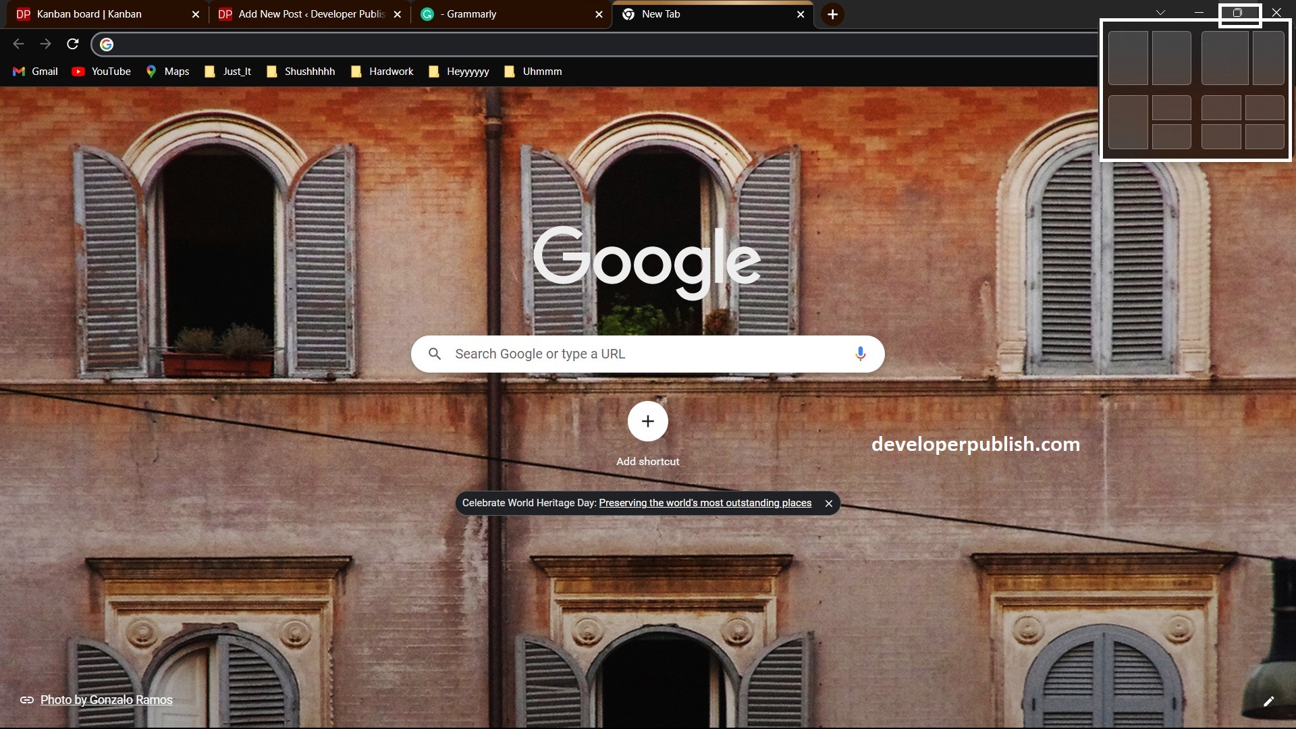Open the Just_It bookmarks folder
1296x729 pixels.
pos(227,72)
